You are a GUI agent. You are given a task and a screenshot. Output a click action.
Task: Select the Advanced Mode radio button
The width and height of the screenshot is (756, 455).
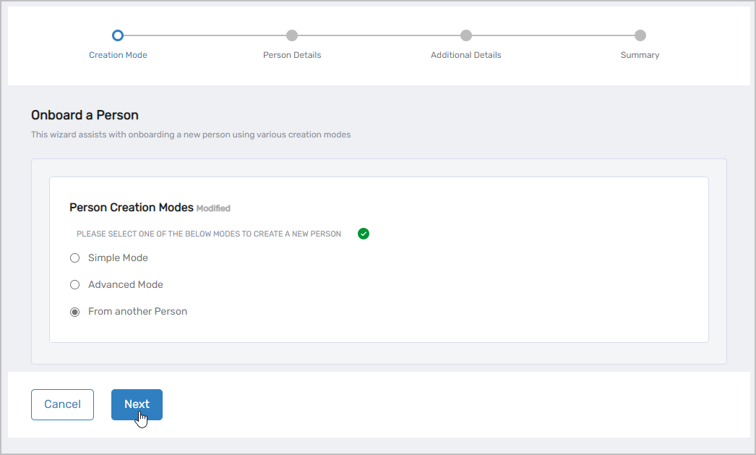pos(74,284)
